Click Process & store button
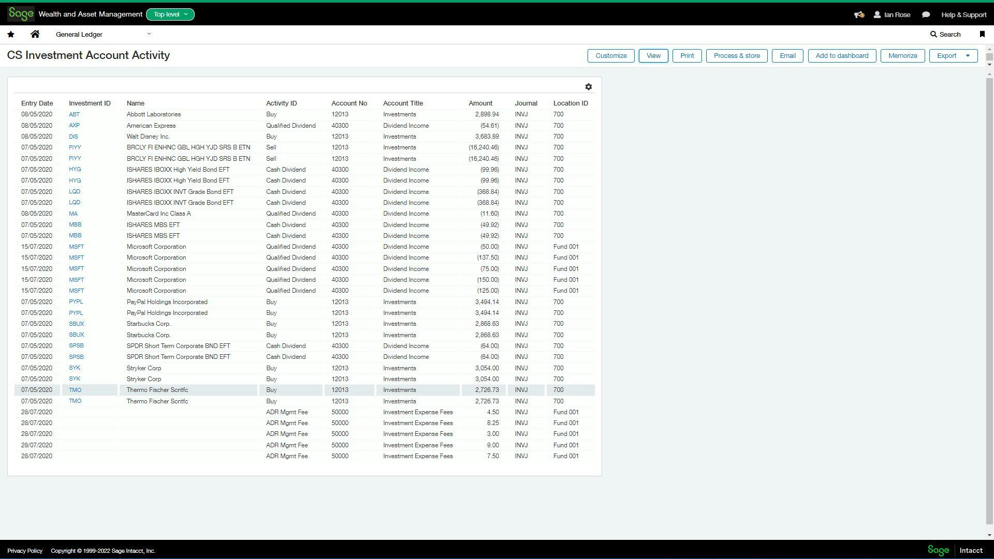 coord(737,56)
